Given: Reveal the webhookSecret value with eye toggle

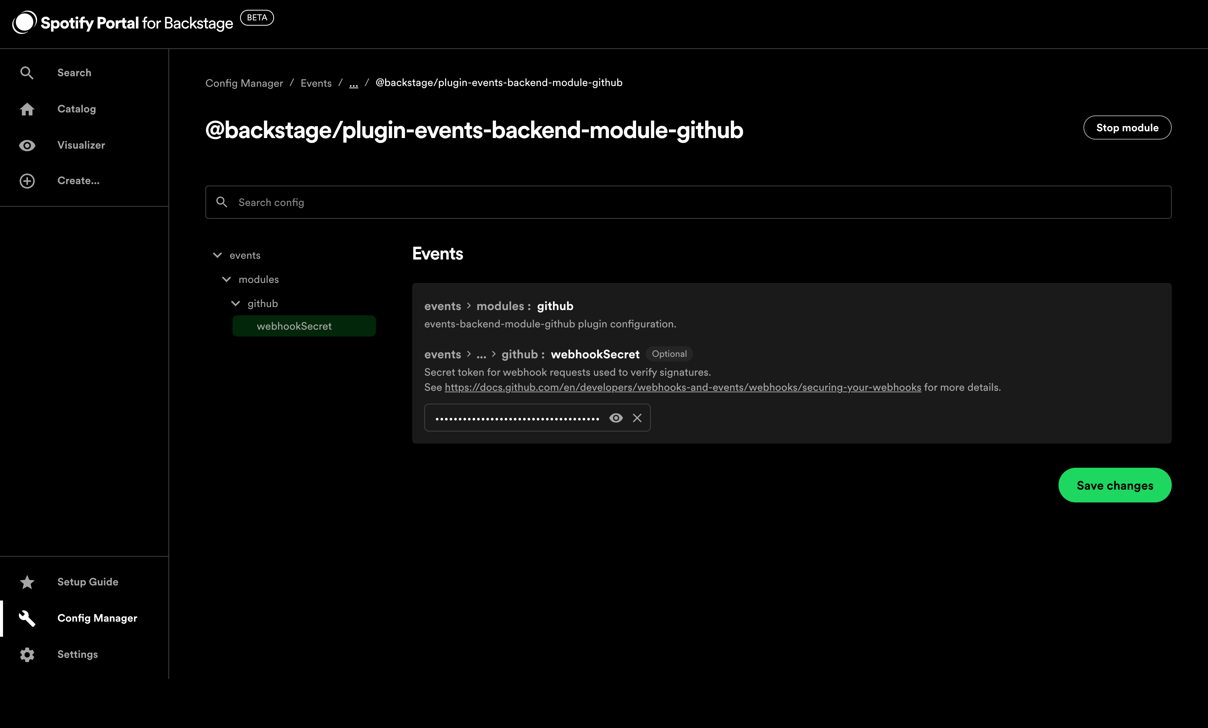Looking at the screenshot, I should (x=616, y=418).
